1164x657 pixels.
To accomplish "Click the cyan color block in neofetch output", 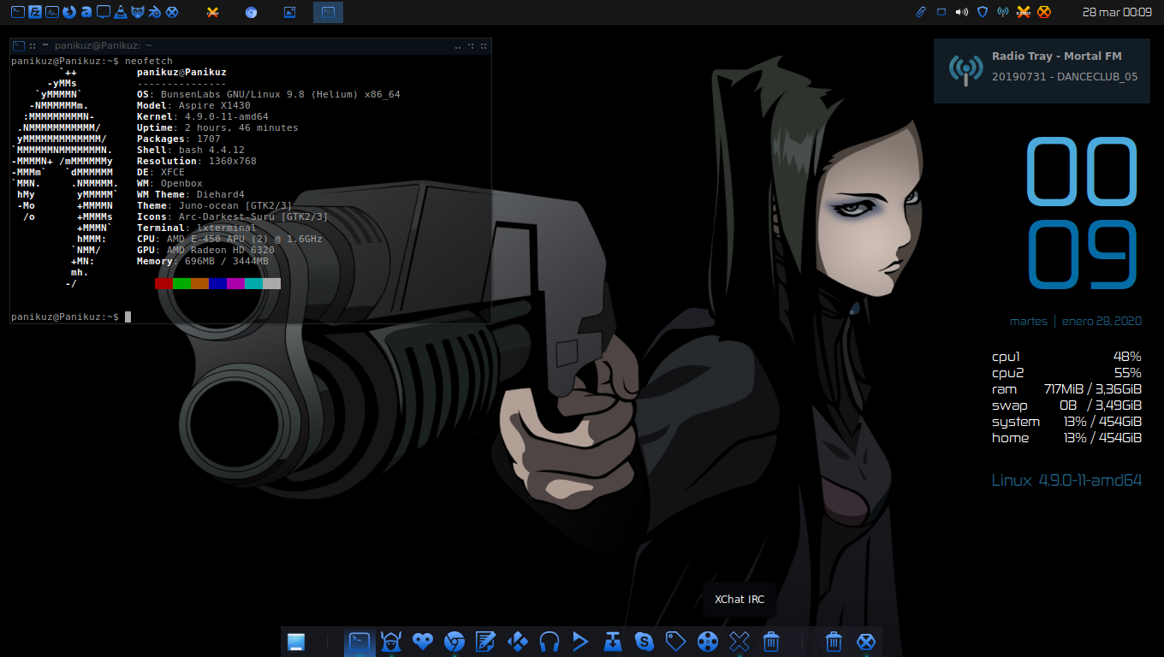I will coord(253,283).
